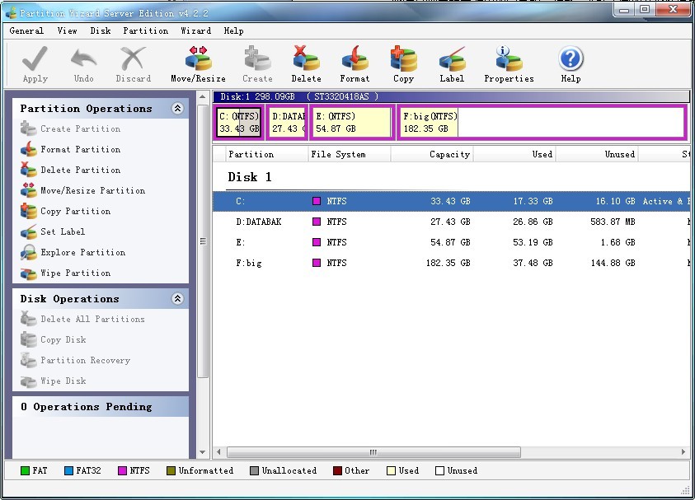Click the 583.87 MB unused value

(x=613, y=222)
